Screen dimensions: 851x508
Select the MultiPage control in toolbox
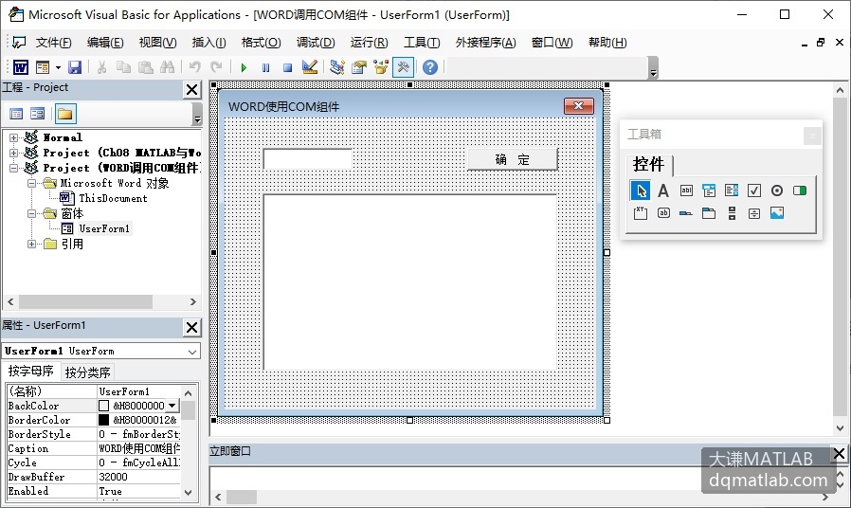(709, 213)
